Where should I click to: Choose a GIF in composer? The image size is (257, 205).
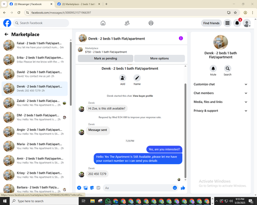98,188
